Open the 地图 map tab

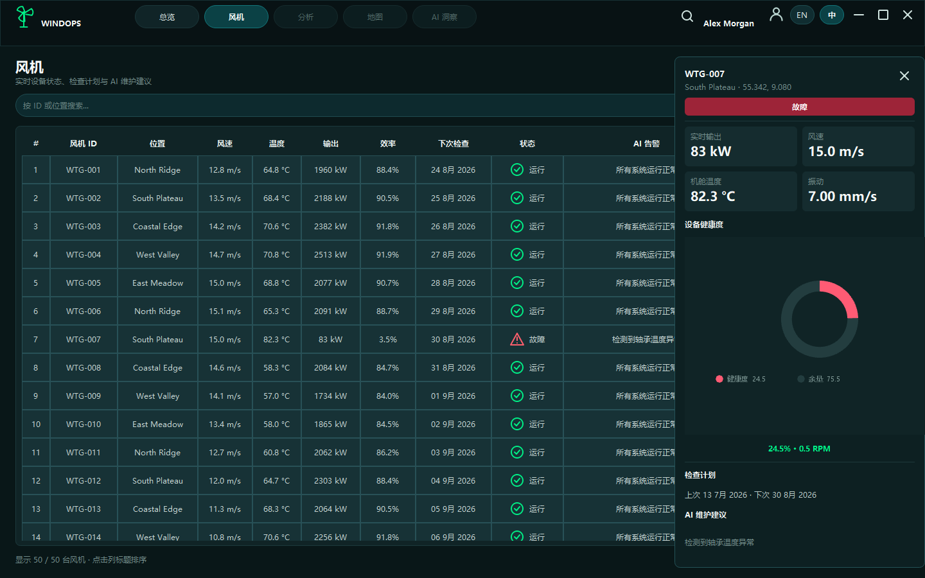(x=375, y=17)
